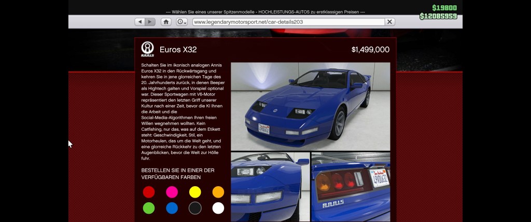Go back with the browser back arrow
Viewport: 531px width, 222px height.
(x=139, y=22)
